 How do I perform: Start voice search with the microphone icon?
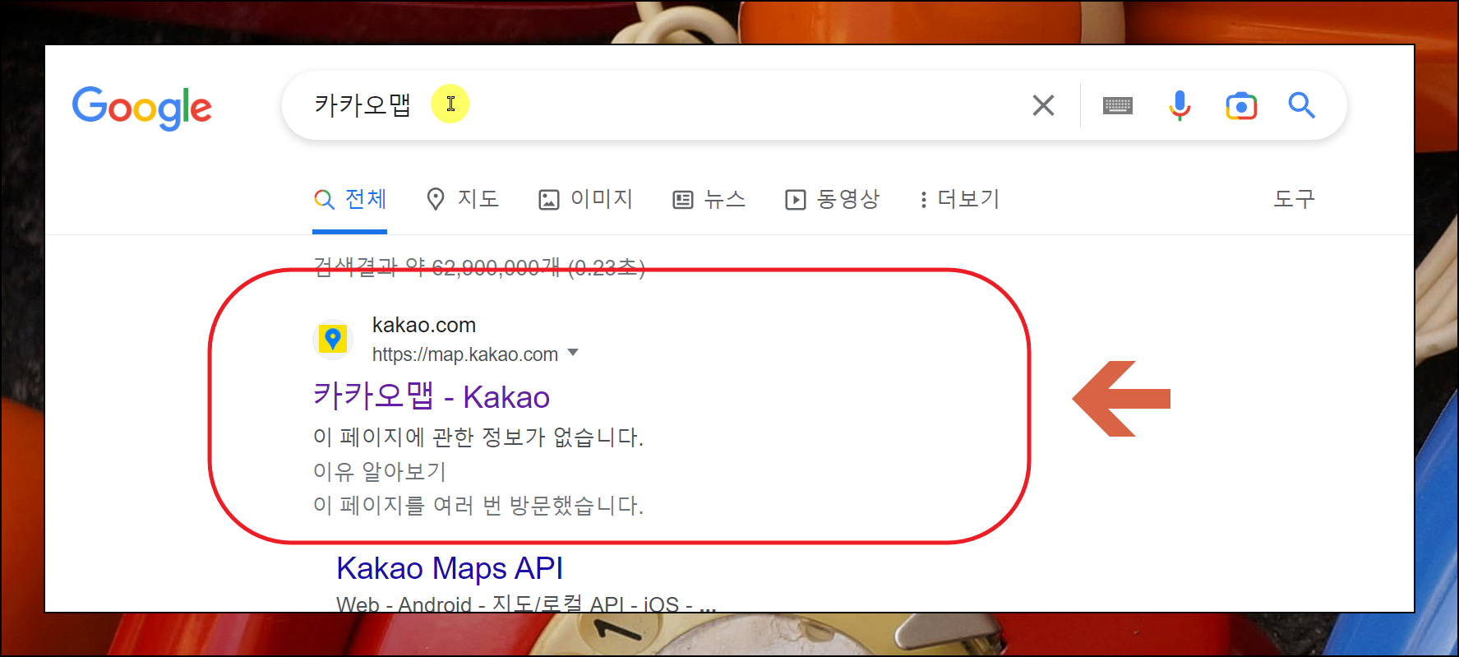[x=1180, y=105]
